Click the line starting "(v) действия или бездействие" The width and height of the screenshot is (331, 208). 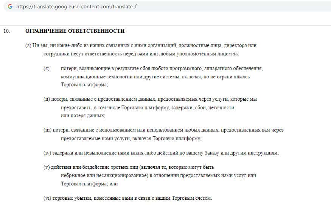click(129, 167)
